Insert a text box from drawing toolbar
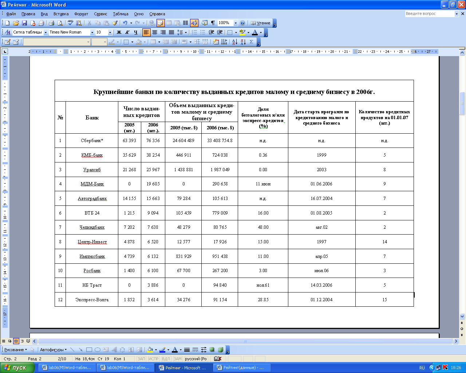466x373 pixels. 106,350
